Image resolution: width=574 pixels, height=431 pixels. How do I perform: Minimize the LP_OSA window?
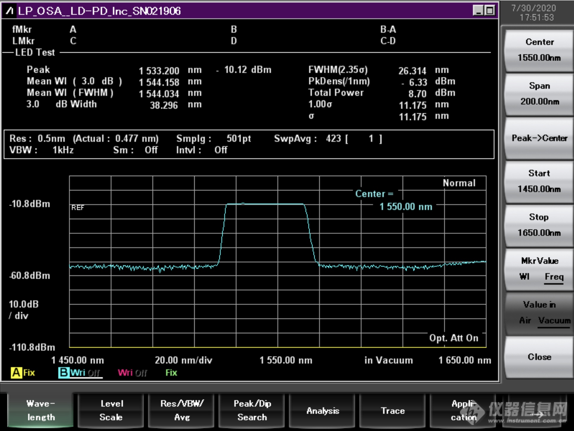478,11
